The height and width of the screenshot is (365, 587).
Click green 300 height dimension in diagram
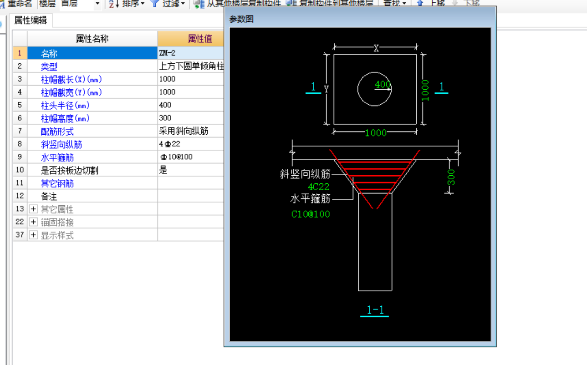[x=451, y=177]
